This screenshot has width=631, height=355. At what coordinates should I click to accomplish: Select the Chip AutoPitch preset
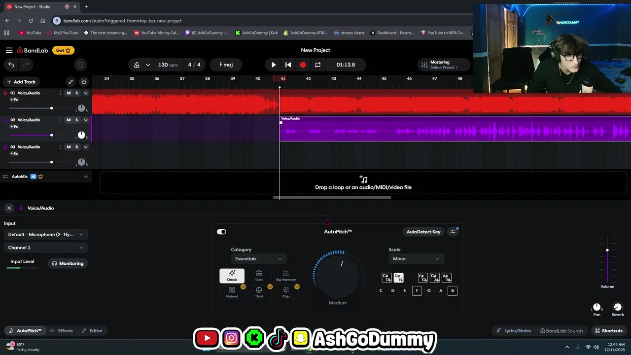(x=286, y=292)
